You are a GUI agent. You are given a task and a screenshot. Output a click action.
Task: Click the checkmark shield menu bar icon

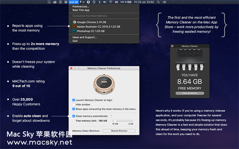click(x=49, y=2)
